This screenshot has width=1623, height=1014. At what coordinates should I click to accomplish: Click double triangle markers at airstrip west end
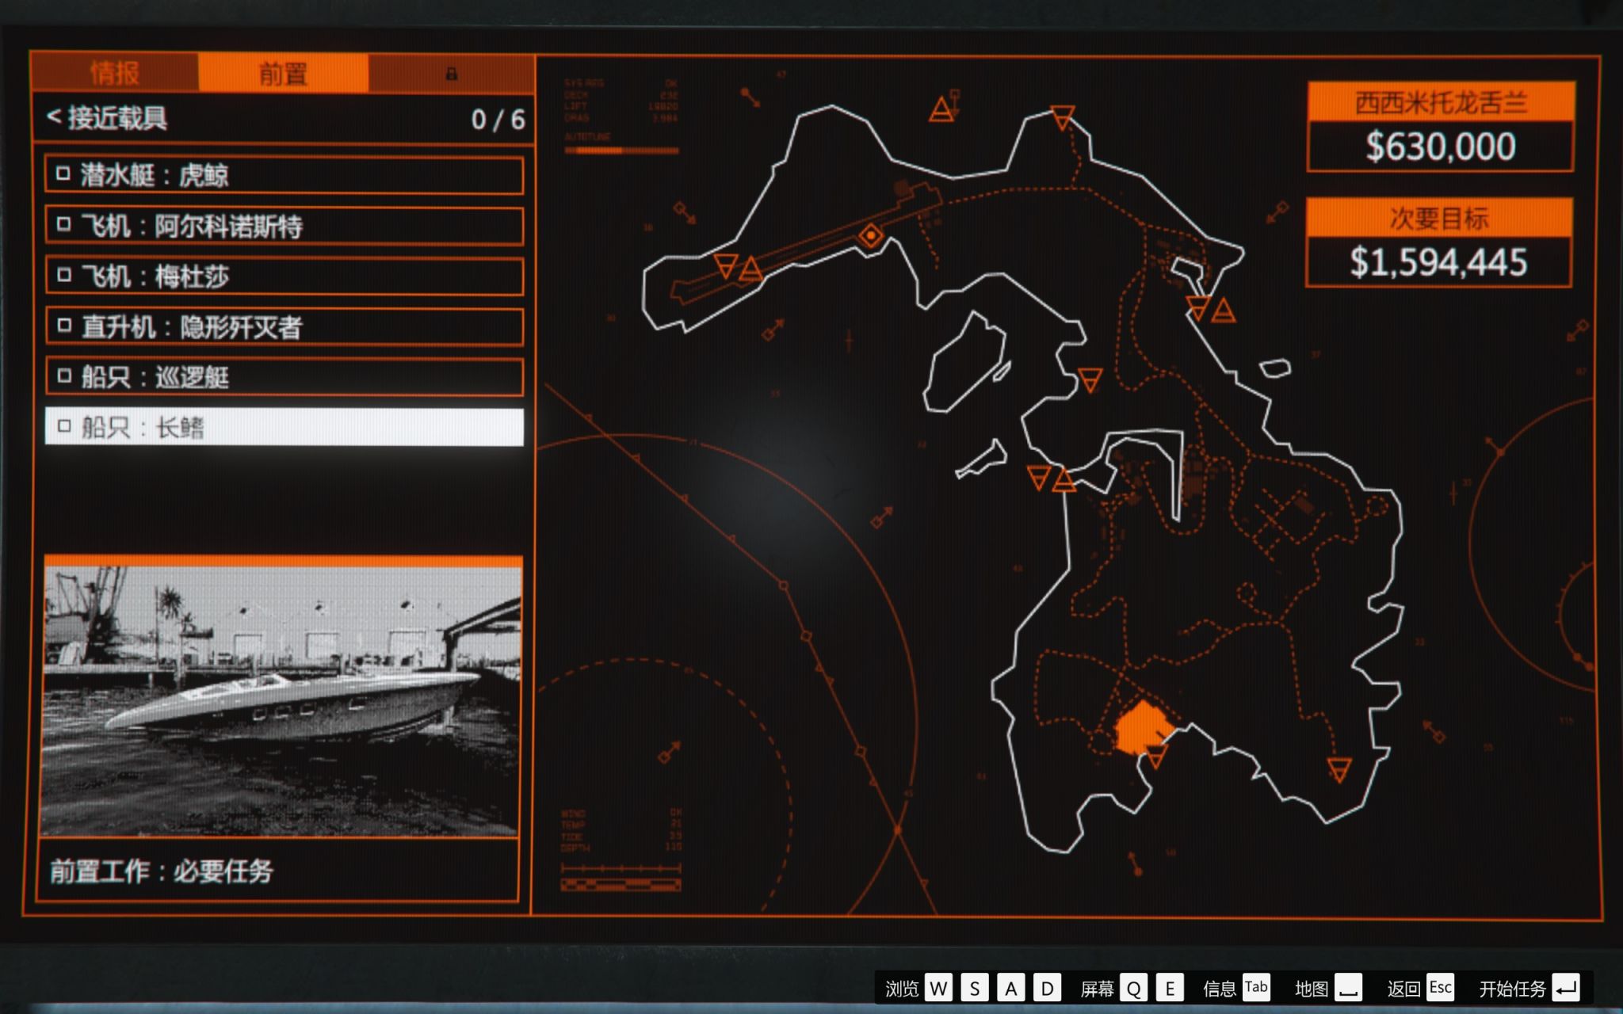coord(738,268)
